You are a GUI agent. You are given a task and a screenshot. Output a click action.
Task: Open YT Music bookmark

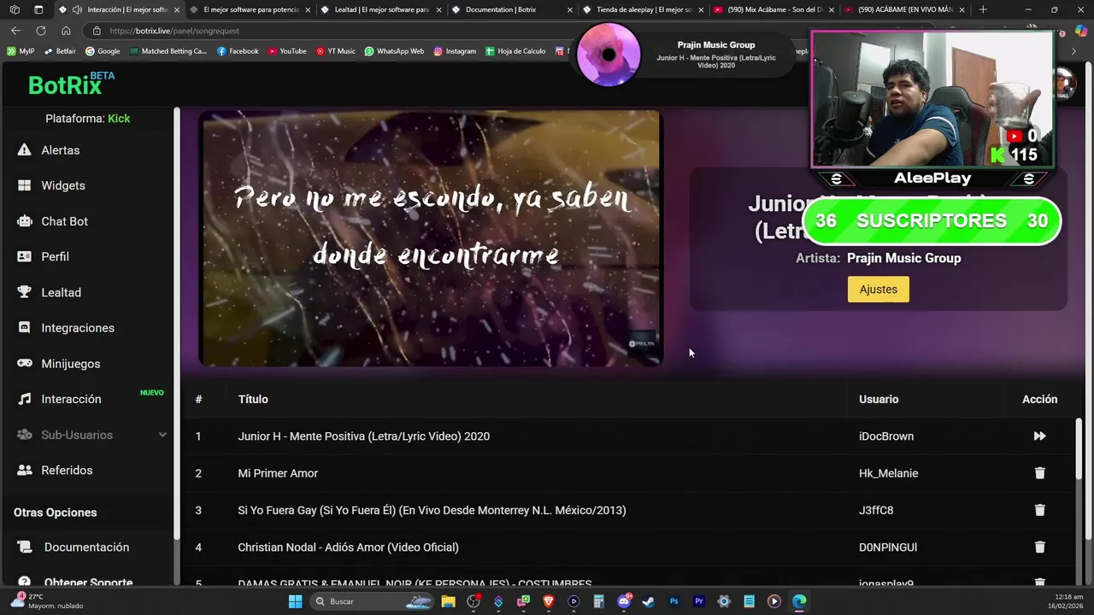[336, 51]
